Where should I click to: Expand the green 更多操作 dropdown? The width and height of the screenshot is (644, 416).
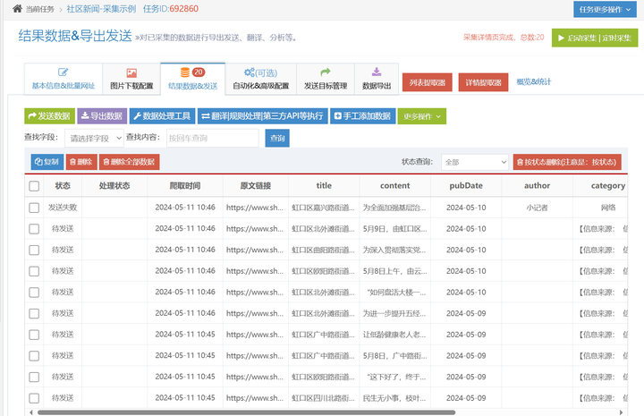422,116
